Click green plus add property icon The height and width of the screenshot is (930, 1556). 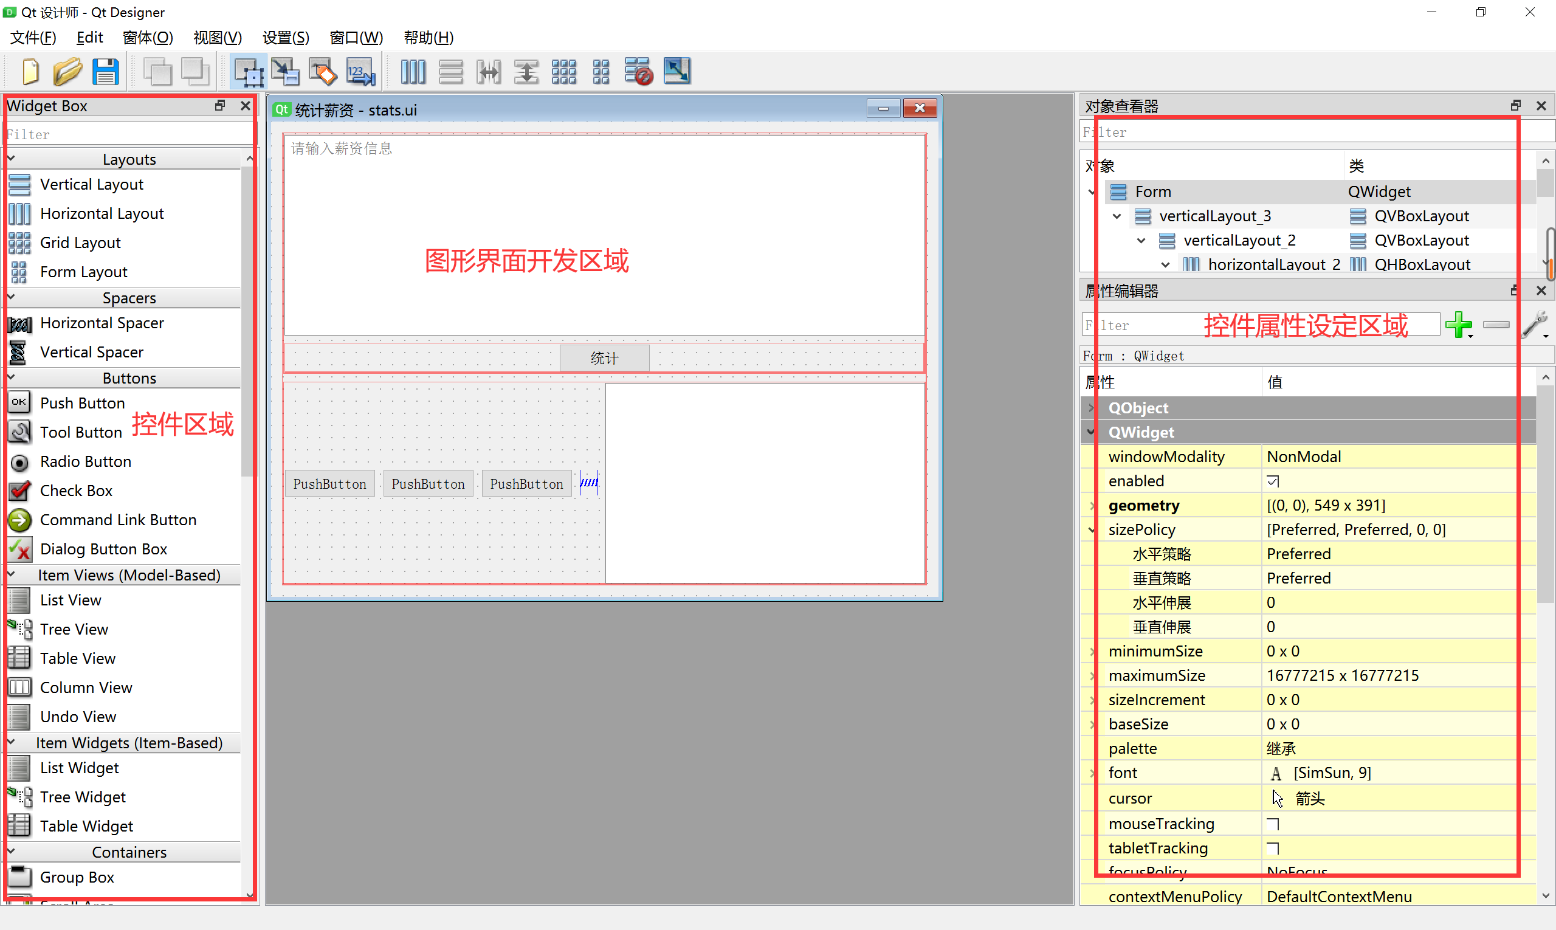tap(1458, 325)
